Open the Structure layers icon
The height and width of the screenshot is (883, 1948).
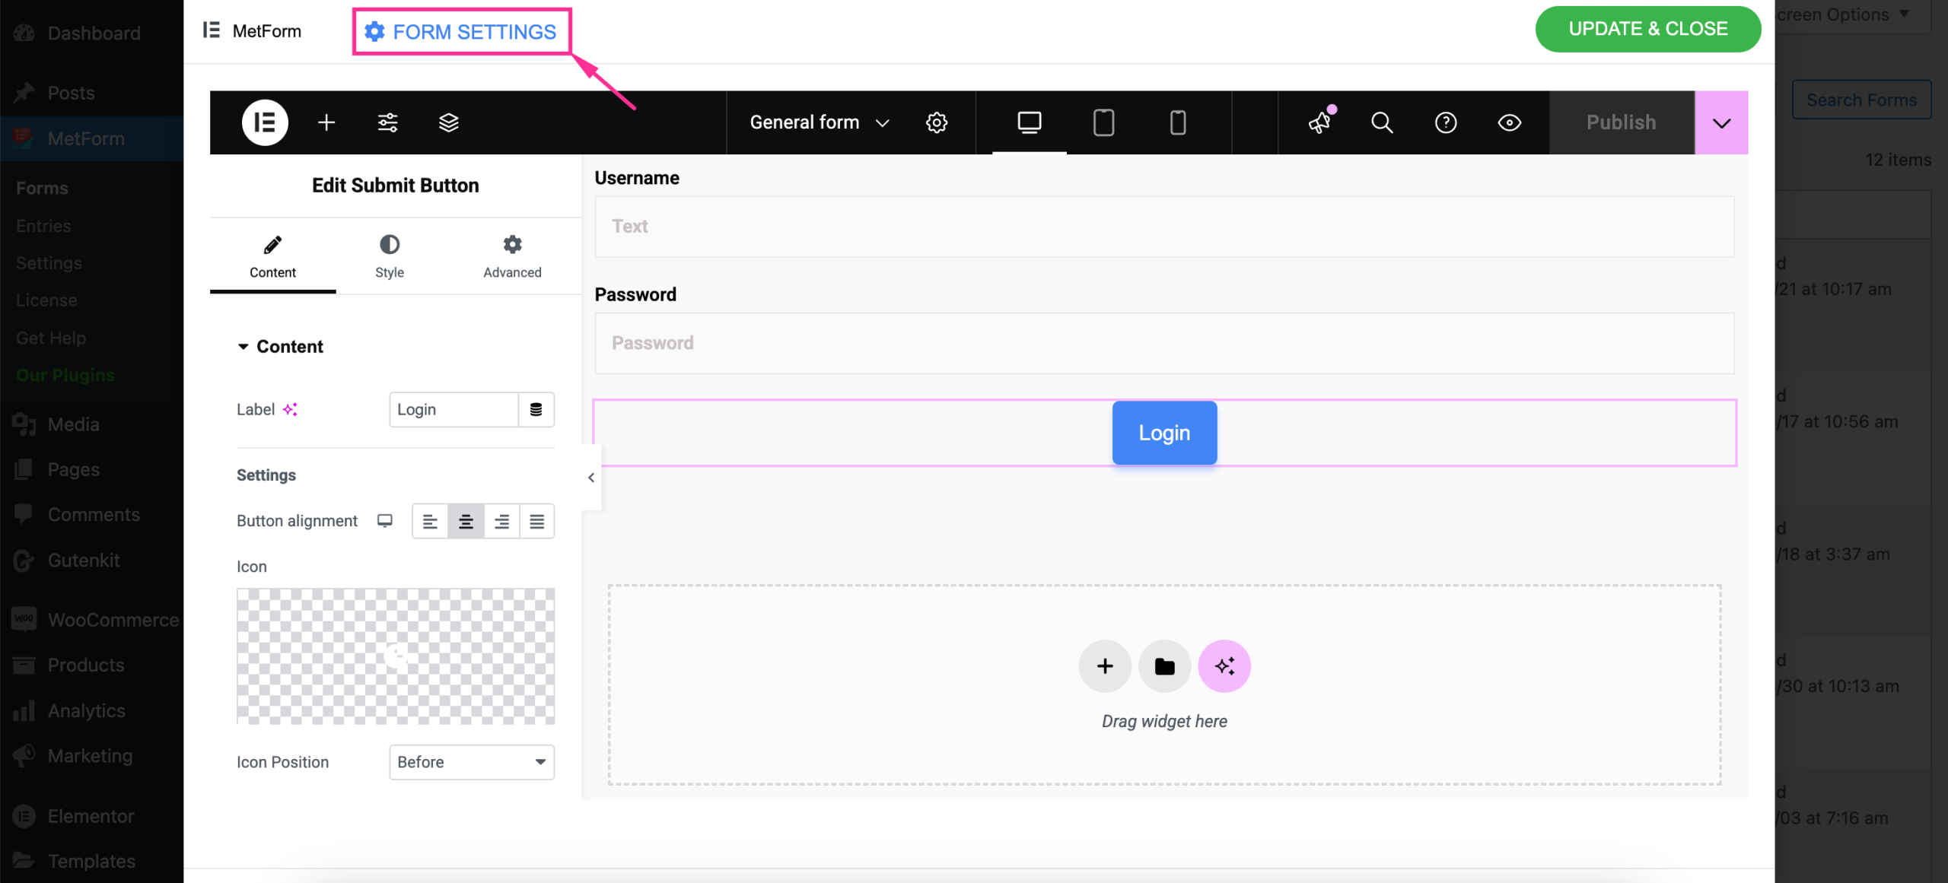click(449, 122)
